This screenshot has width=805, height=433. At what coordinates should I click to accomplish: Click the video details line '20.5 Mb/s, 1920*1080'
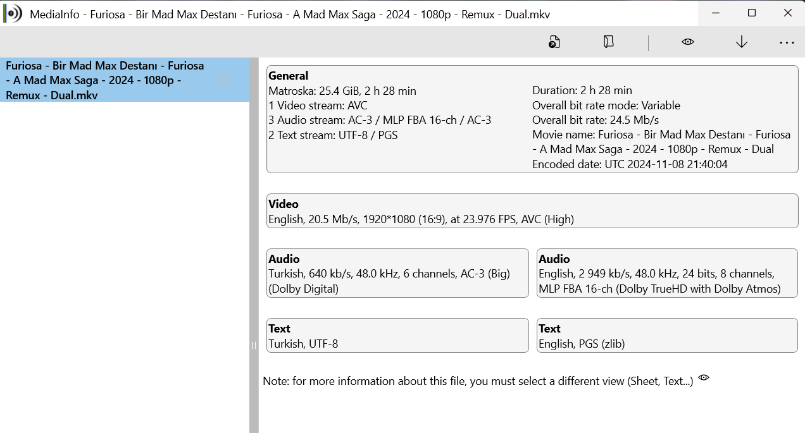click(421, 220)
